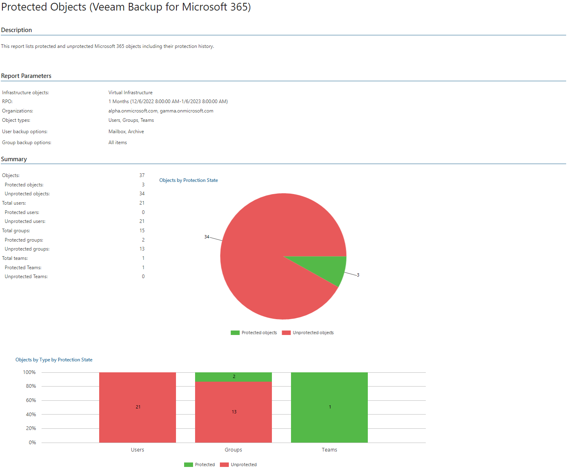This screenshot has height=471, width=569.
Task: Click the red Unprotected swatch in bar chart legend
Action: click(224, 465)
